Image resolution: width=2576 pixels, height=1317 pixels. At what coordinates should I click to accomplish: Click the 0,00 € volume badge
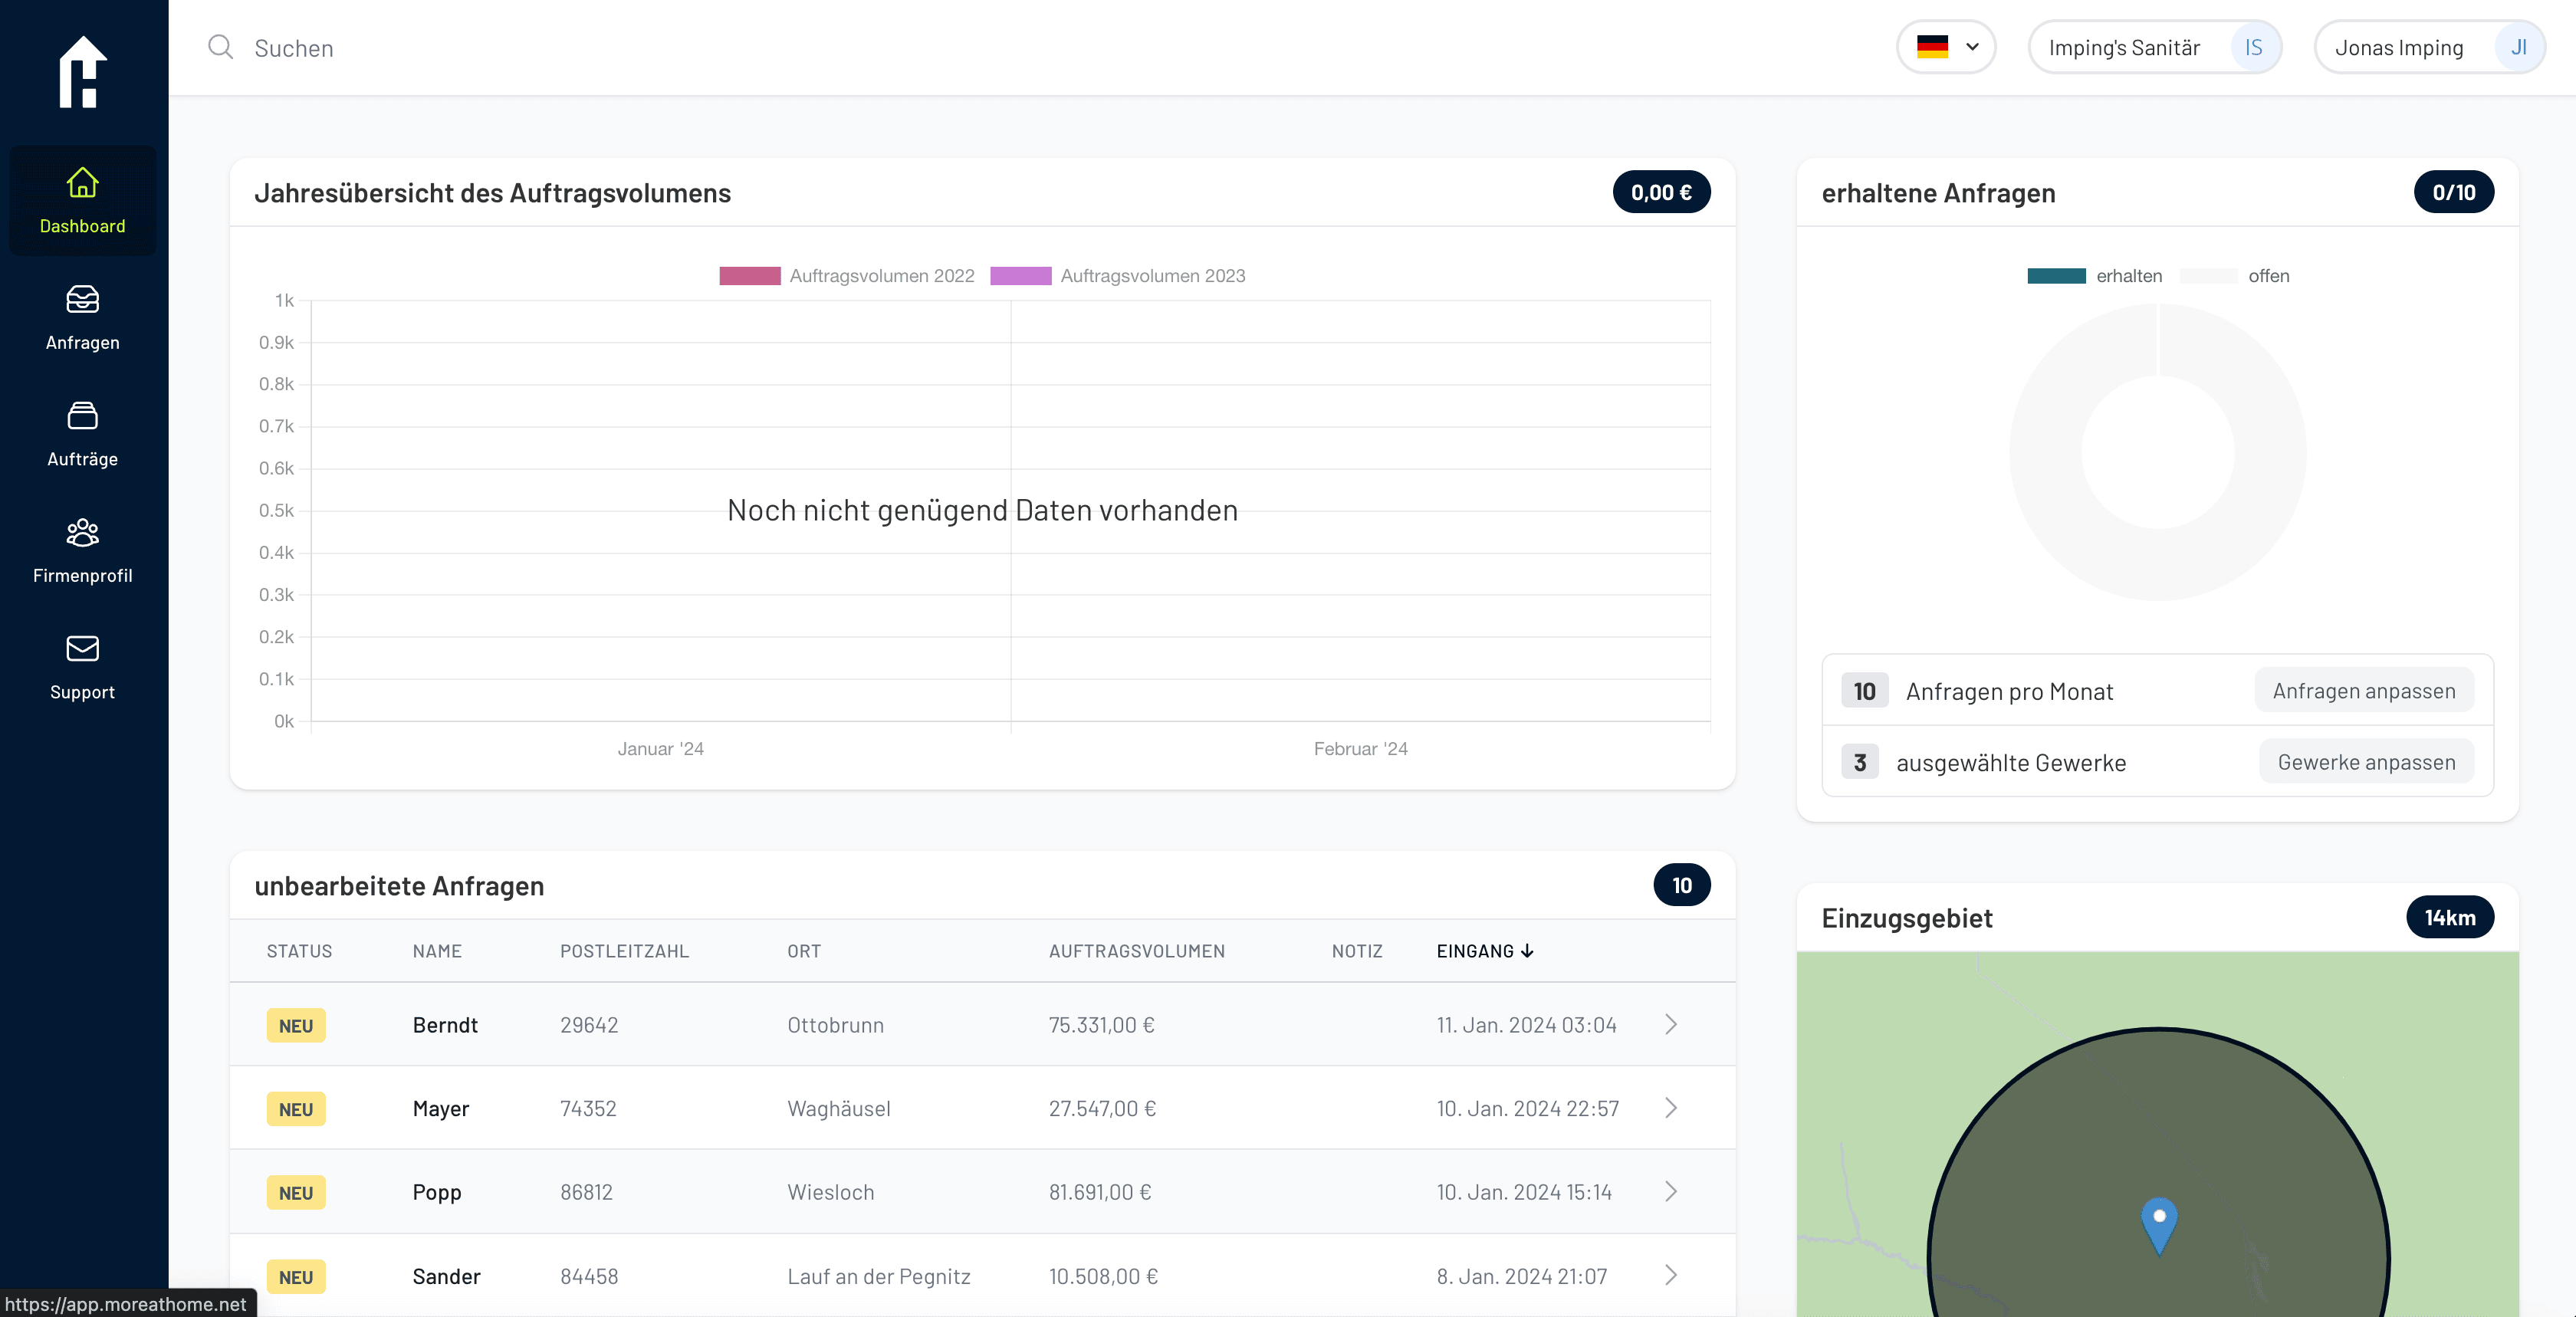[1661, 192]
